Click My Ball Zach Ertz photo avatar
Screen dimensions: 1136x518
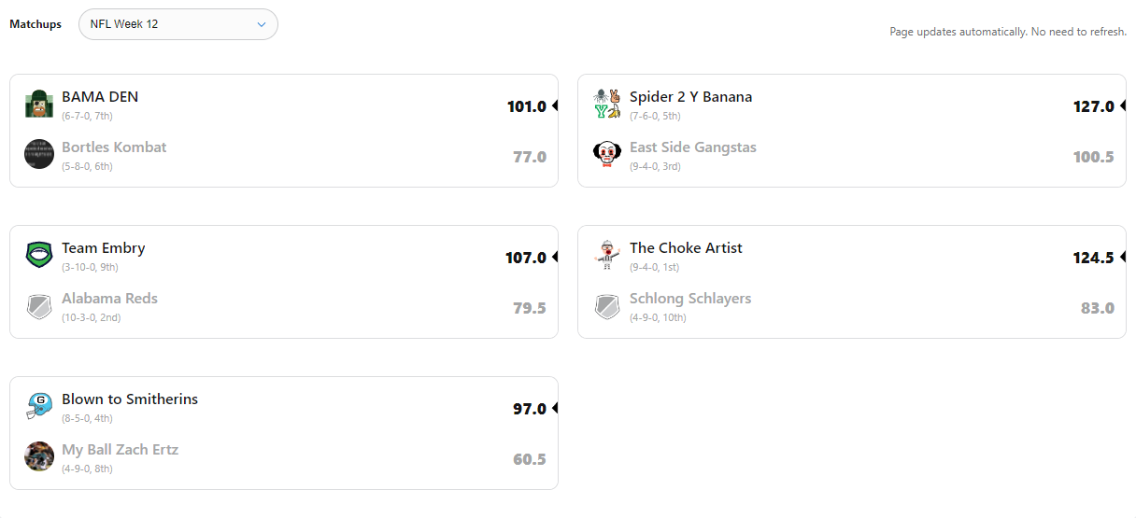click(39, 456)
